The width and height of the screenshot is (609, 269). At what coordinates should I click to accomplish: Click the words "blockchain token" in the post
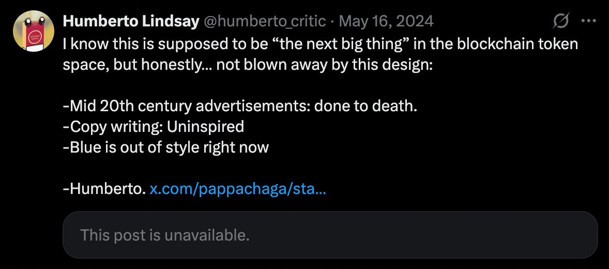[x=517, y=44]
